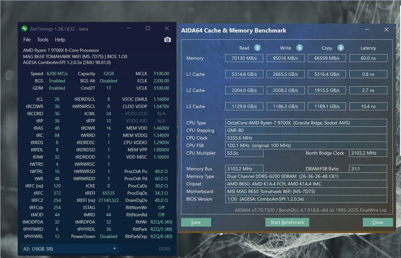
Task: Click the Copy column info icon
Action: pos(341,48)
